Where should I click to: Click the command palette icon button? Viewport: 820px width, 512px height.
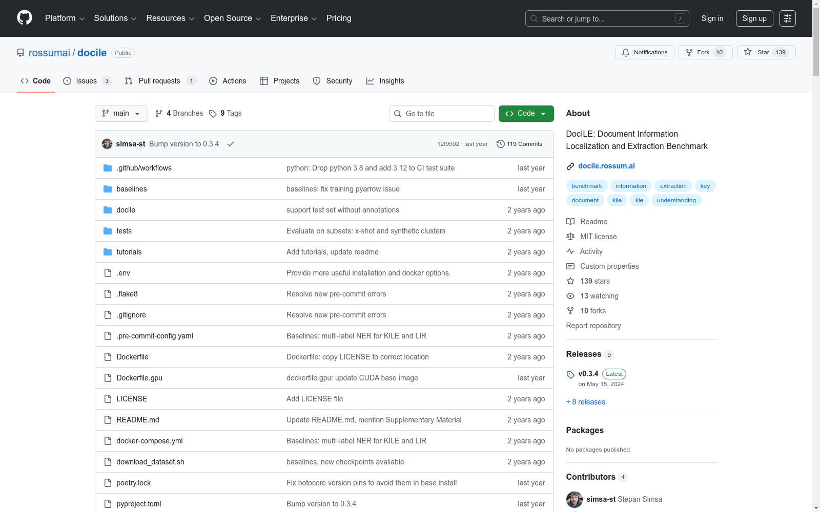coord(787,18)
